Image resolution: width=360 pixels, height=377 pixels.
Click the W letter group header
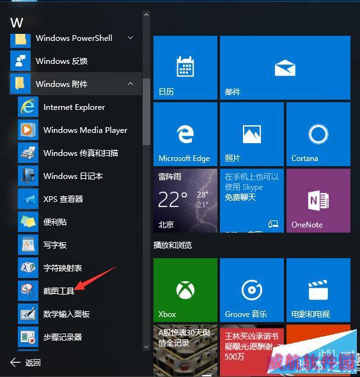pyautogui.click(x=17, y=23)
